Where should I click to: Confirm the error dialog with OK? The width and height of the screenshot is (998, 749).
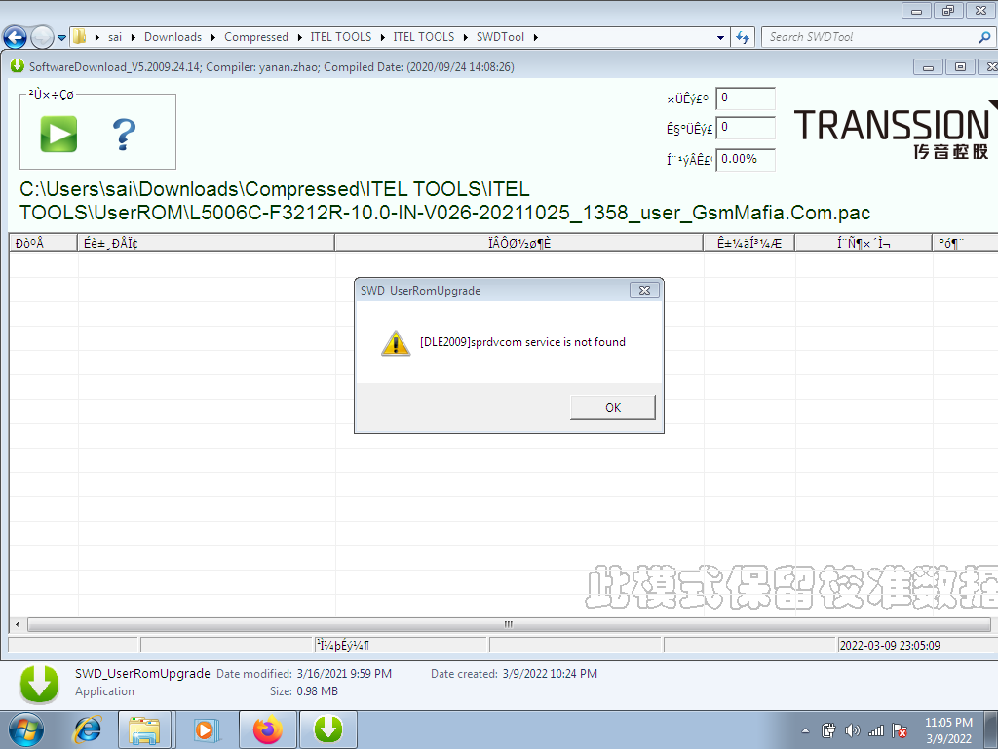[612, 408]
